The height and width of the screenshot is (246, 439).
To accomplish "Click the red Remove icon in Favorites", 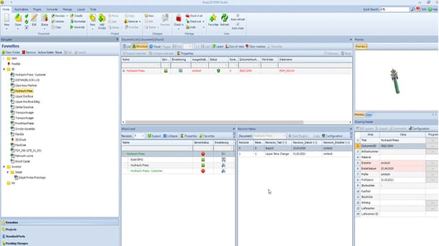I will click(23, 53).
